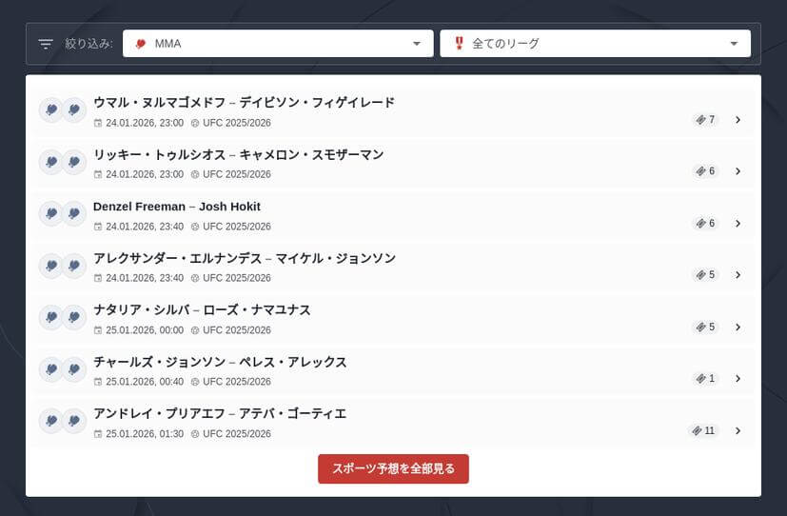Click the 7 tips badge for ウマル・ヌルマゴメドフ
The width and height of the screenshot is (787, 516).
tap(705, 119)
